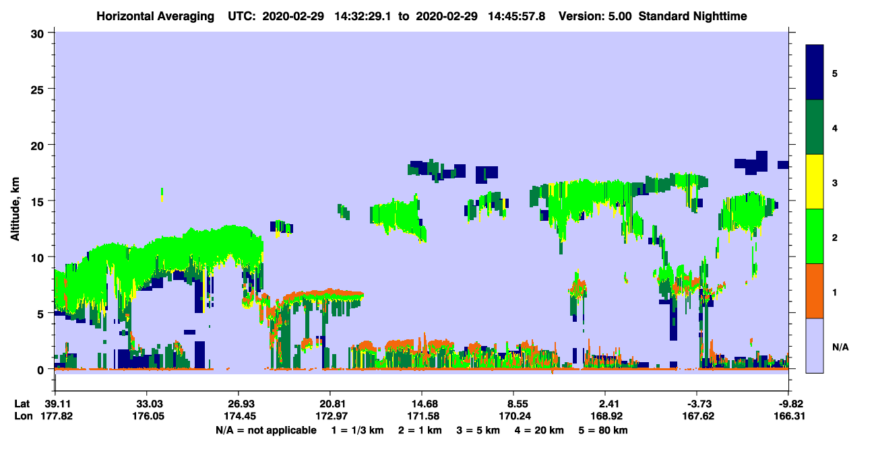876x449 pixels.
Task: Click longitude value 172.97
Action: click(x=330, y=416)
